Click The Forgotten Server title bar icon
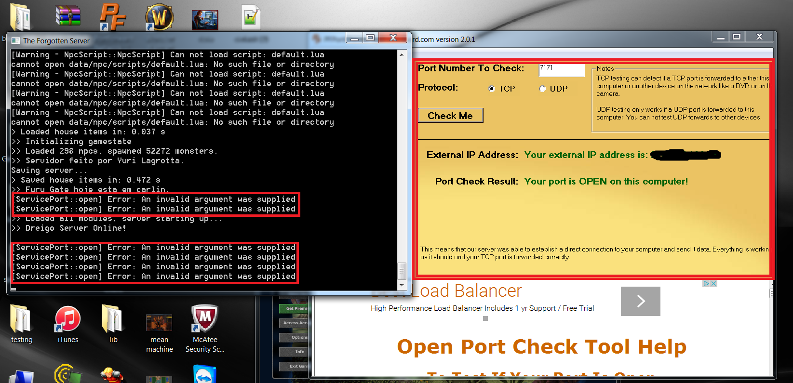 (15, 41)
